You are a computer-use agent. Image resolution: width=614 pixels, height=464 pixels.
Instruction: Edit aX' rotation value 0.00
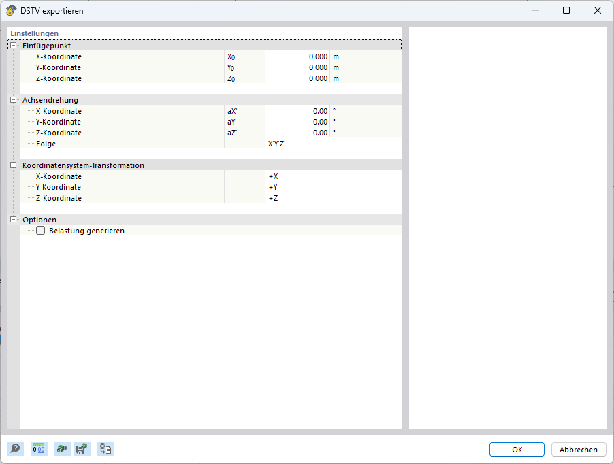tap(297, 111)
